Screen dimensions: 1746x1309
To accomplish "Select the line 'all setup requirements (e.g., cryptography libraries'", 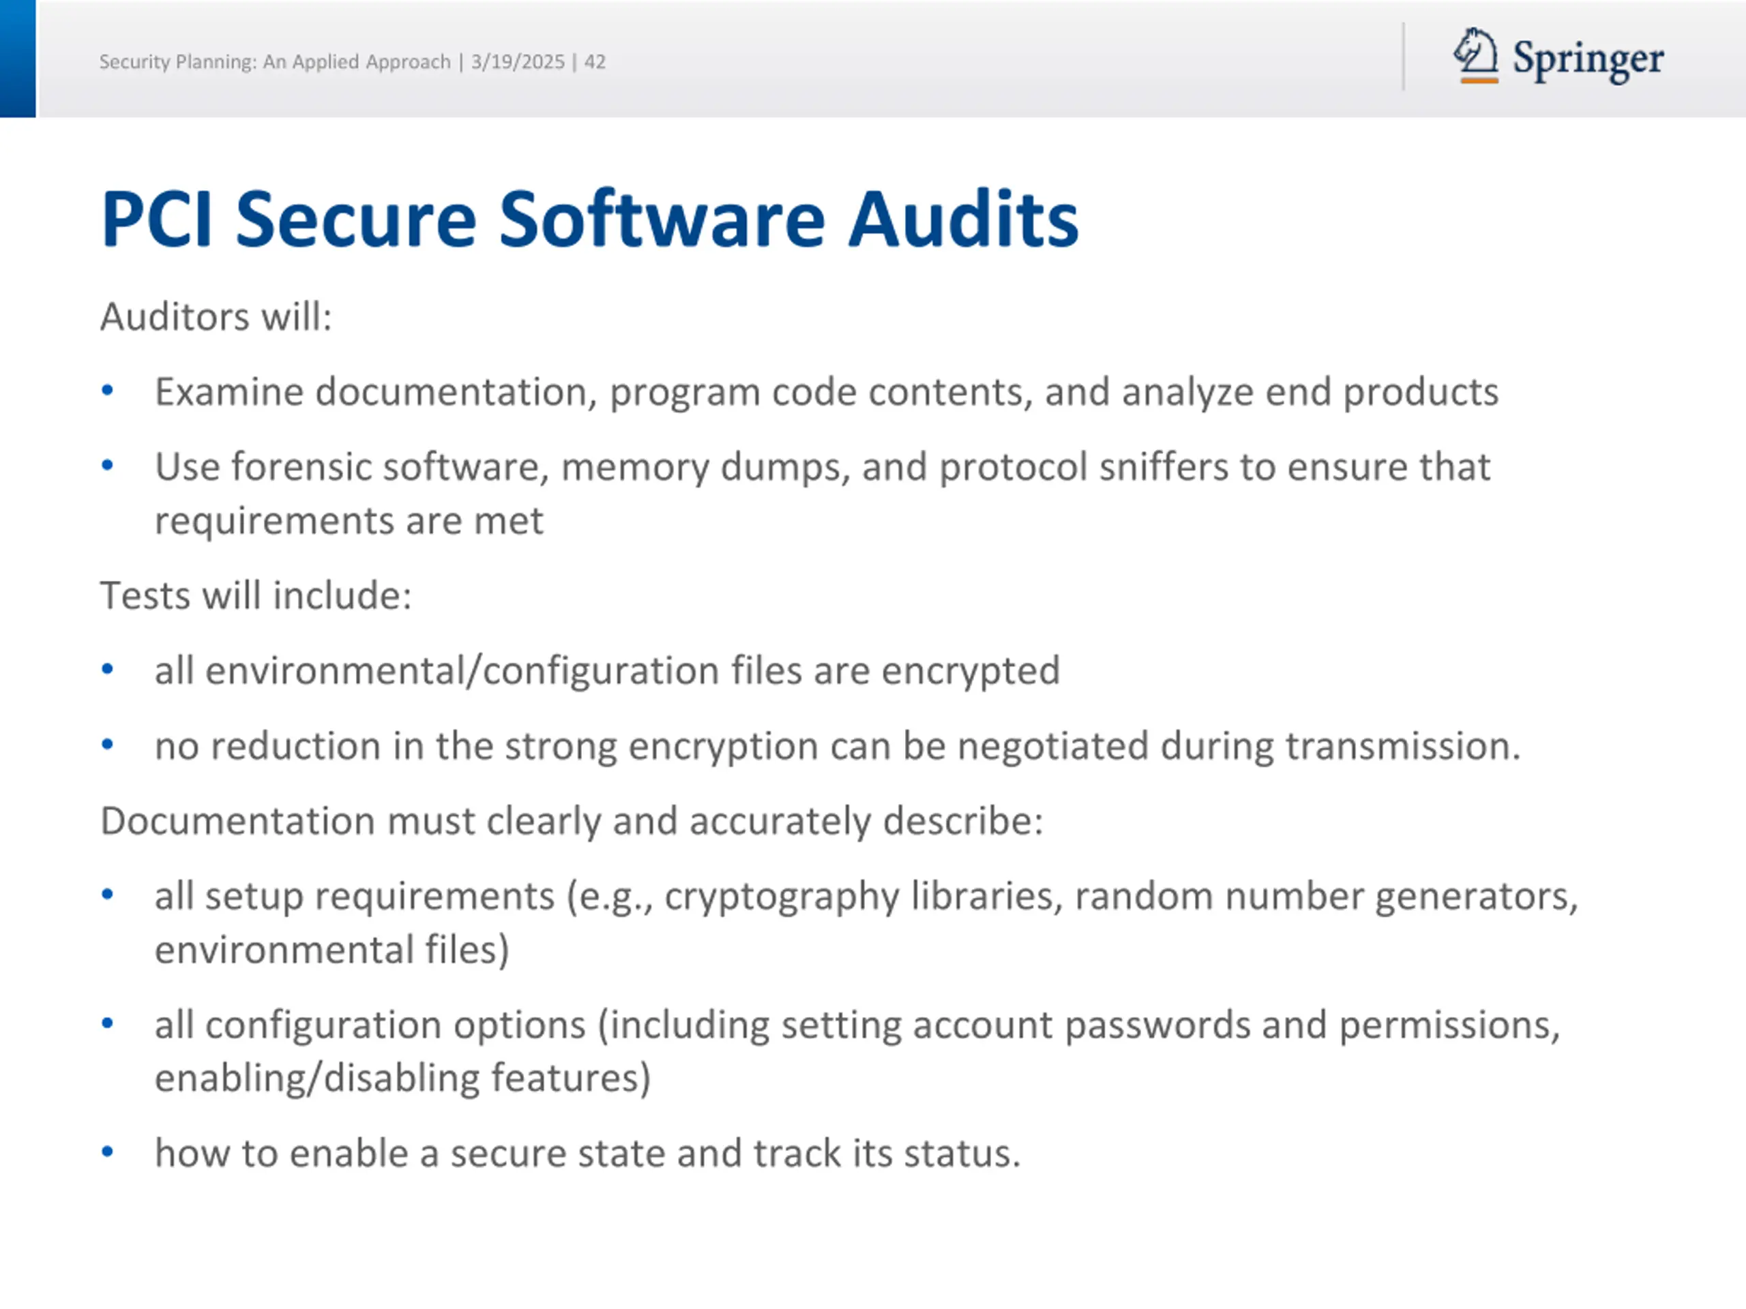I will point(867,896).
